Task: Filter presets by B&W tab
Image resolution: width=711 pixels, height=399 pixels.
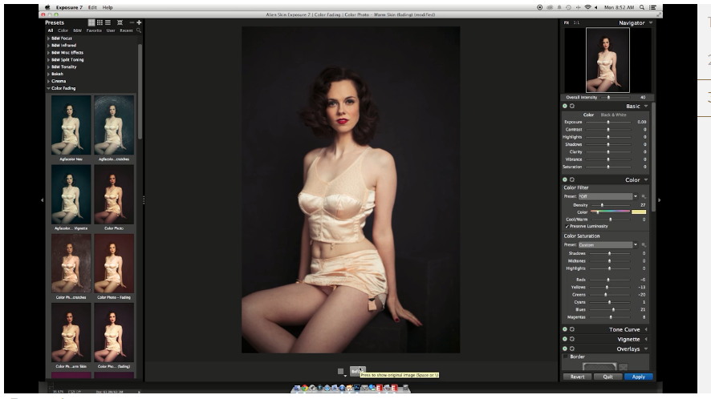Action: [78, 30]
